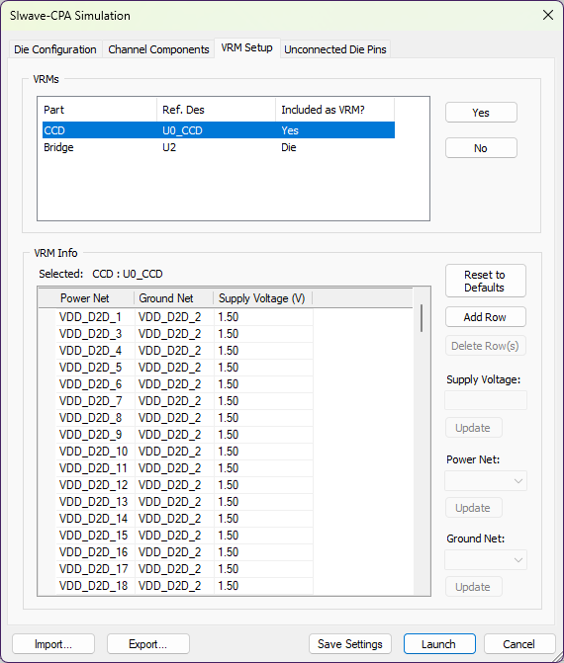Click the Included as VRM? column header
This screenshot has width=564, height=663.
click(334, 110)
